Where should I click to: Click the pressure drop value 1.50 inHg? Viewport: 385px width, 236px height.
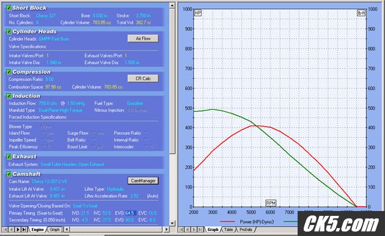(x=76, y=104)
